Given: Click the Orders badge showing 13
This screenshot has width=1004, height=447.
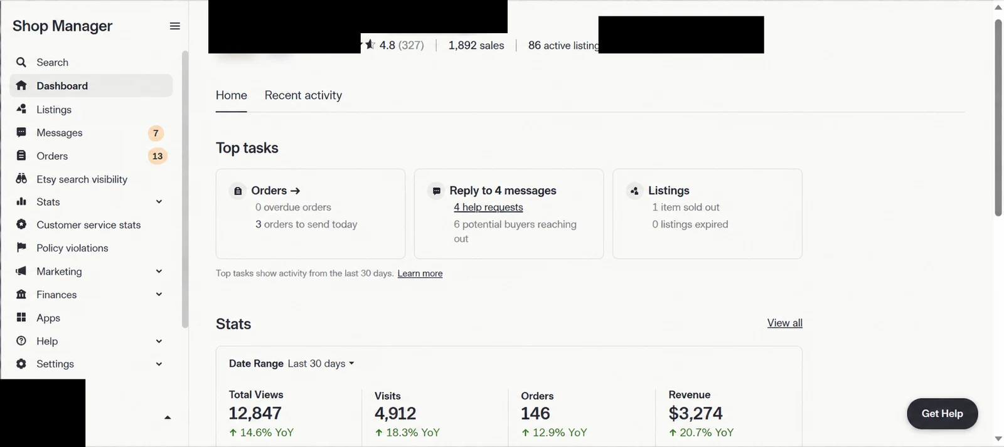Looking at the screenshot, I should (158, 156).
